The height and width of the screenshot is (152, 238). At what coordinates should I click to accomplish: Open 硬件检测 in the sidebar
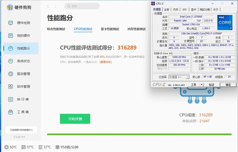(21, 23)
